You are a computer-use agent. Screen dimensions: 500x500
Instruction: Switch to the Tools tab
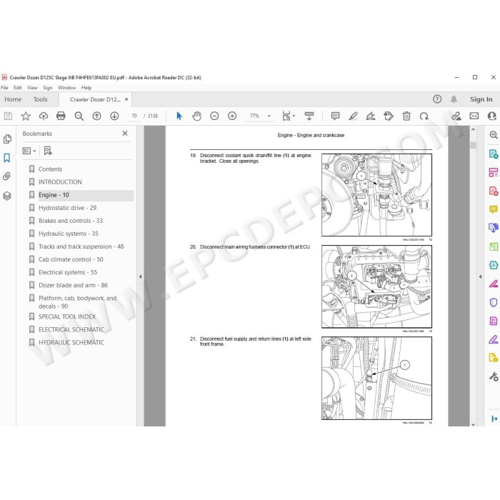coord(40,99)
